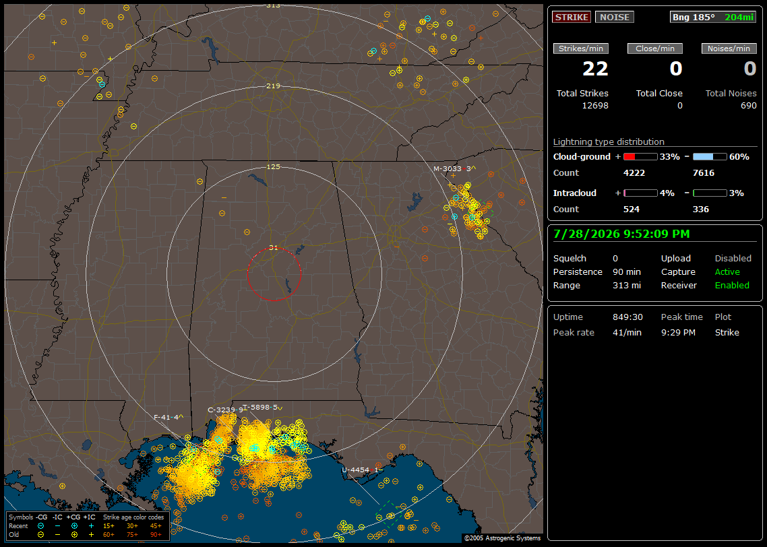Click positive cloud-ground count 4222

634,173
